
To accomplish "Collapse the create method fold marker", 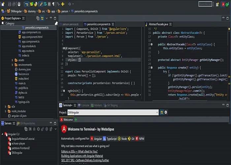I will point(151,68).
